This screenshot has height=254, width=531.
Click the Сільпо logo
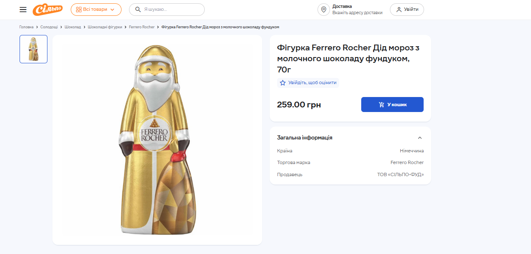pos(47,10)
